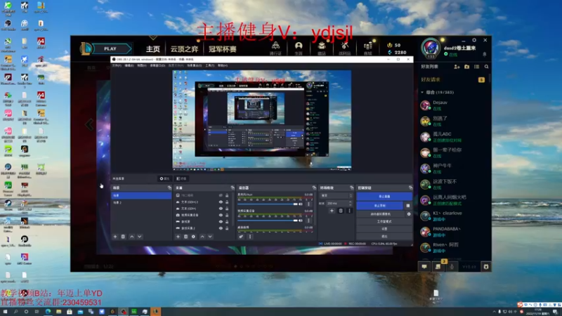Click the 停止直播 stop streaming button
The image size is (562, 316).
384,197
